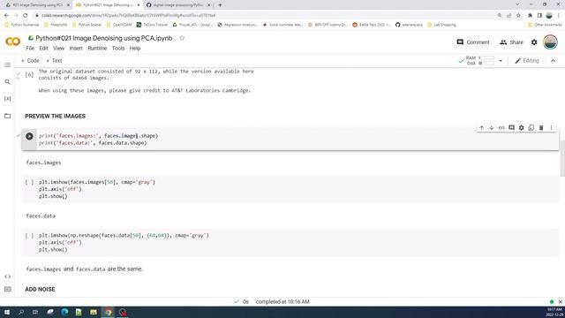Star the notebook
The image size is (565, 318).
(182, 38)
